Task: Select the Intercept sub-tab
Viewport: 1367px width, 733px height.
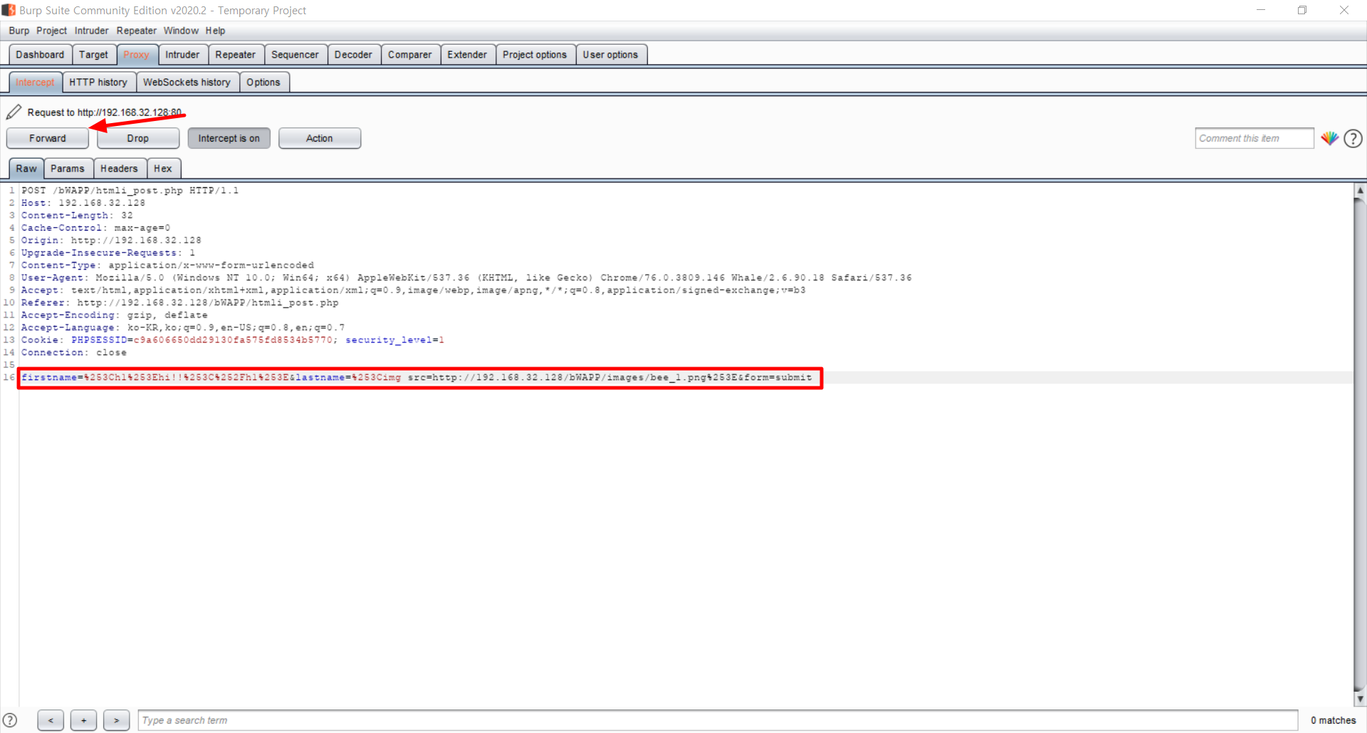Action: (35, 83)
